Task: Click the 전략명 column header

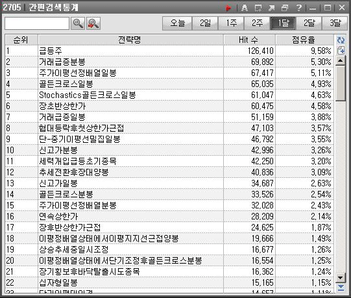Action: tap(130, 40)
